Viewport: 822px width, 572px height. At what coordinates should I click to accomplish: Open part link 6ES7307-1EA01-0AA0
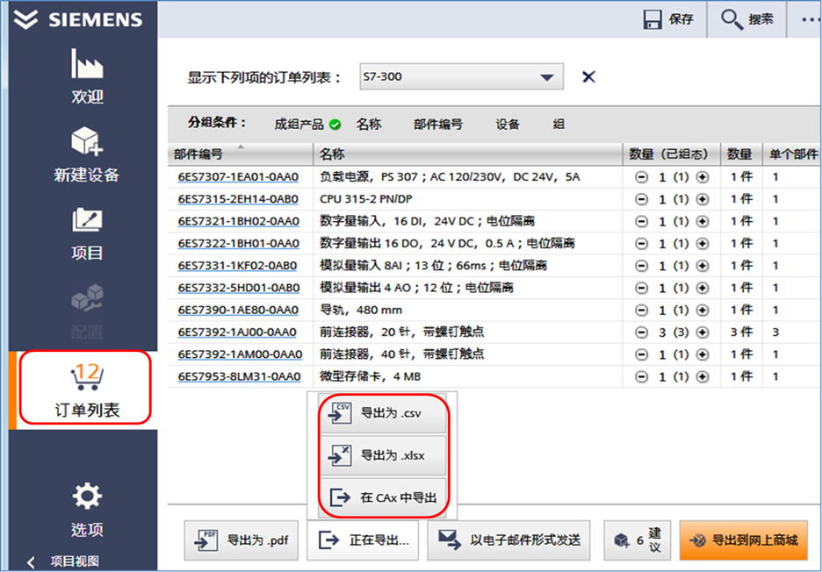point(238,177)
